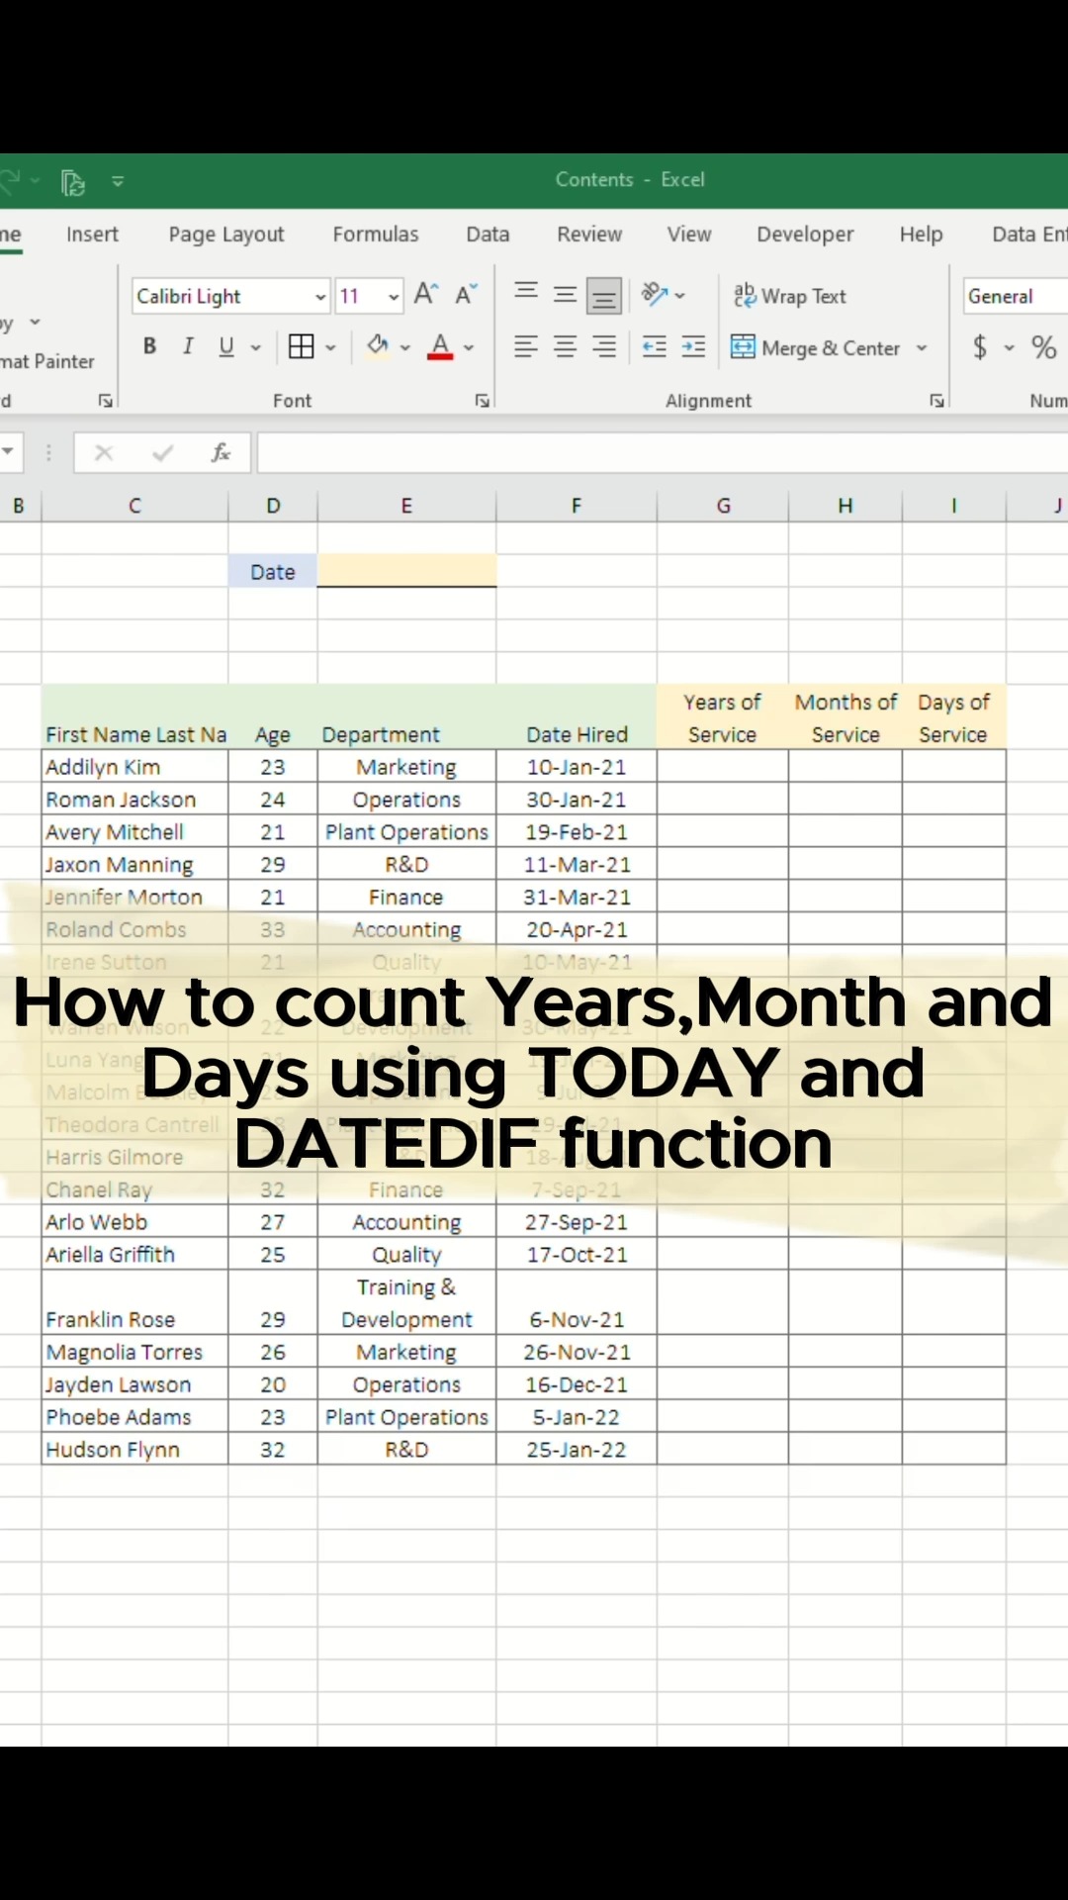The width and height of the screenshot is (1068, 1900).
Task: Click Magnolia Torres age cell 26
Action: [273, 1352]
